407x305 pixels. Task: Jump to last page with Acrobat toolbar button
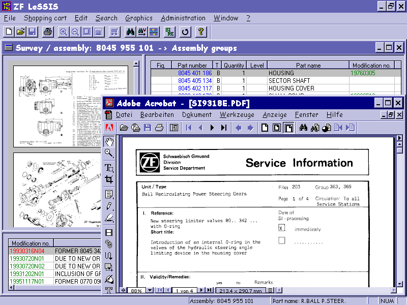[224, 128]
